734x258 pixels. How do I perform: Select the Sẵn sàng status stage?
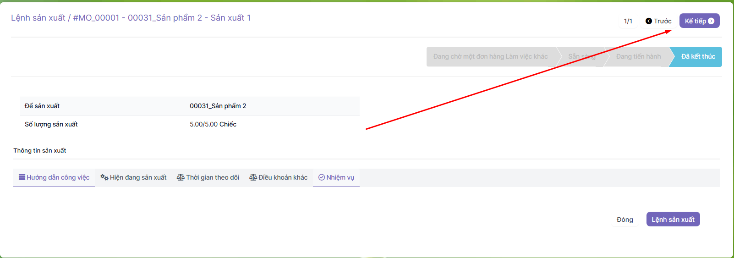[581, 57]
